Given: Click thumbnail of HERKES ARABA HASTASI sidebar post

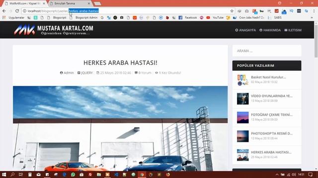Looking at the screenshot, I should [x=242, y=155].
